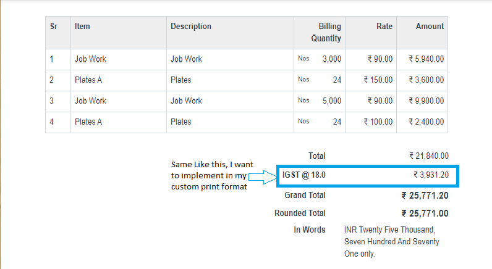Select the Rate column header
The width and height of the screenshot is (492, 269).
click(x=384, y=27)
